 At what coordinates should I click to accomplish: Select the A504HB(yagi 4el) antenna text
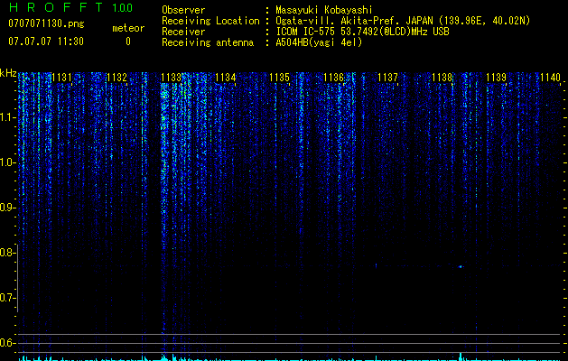(319, 42)
